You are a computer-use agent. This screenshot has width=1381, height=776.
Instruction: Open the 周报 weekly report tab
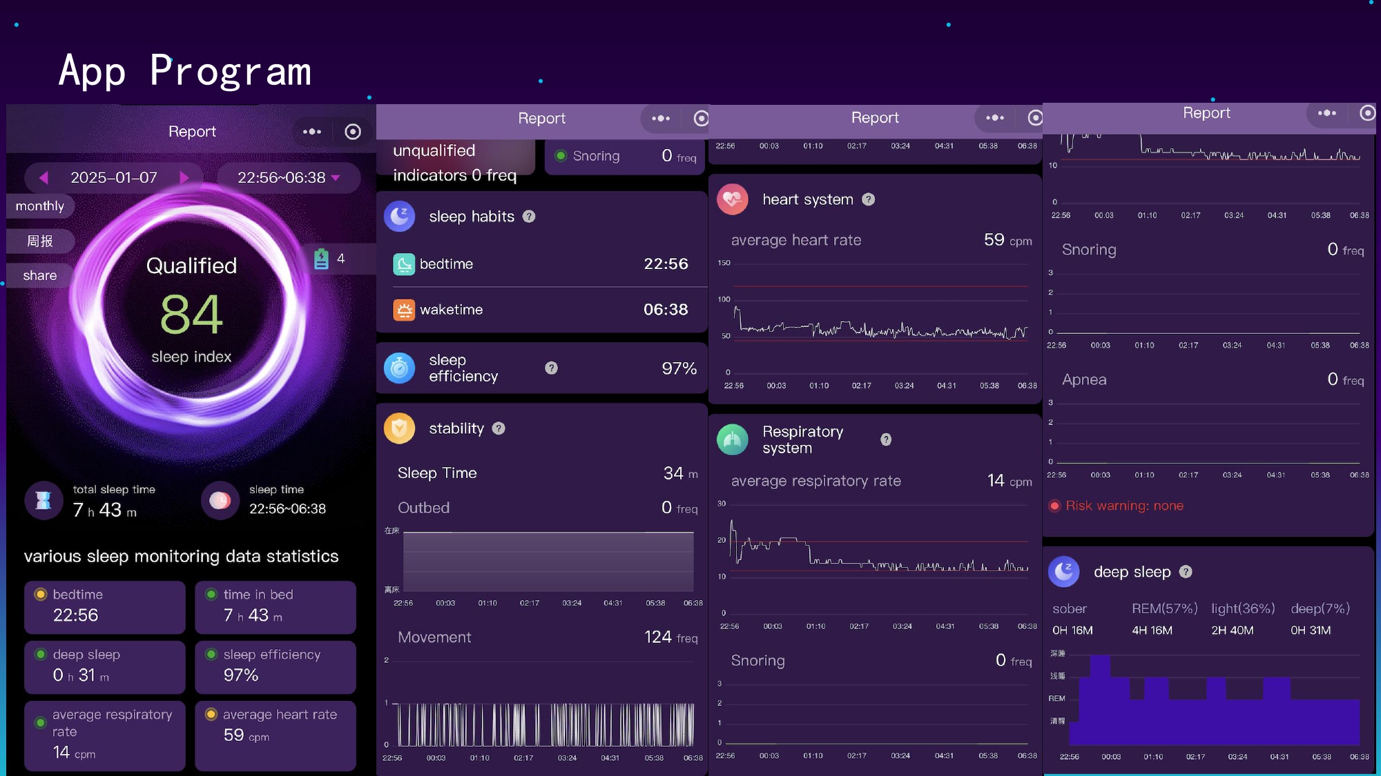tap(39, 241)
